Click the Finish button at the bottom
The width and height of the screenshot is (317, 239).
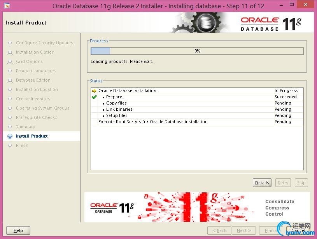270,230
